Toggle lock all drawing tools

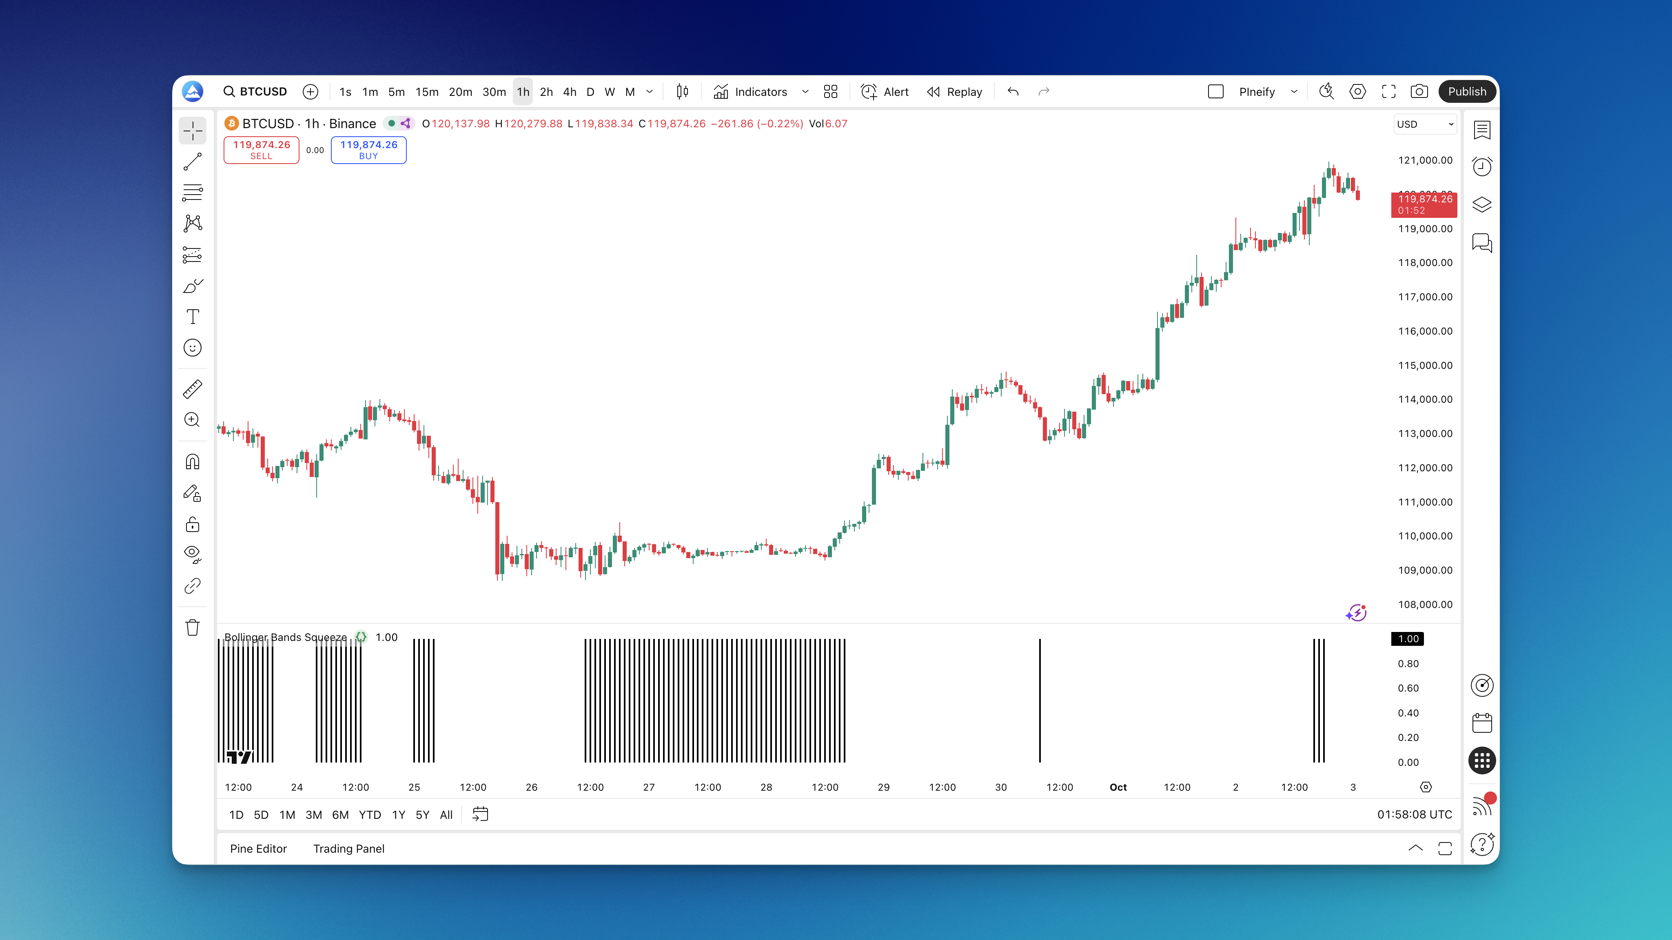[193, 524]
